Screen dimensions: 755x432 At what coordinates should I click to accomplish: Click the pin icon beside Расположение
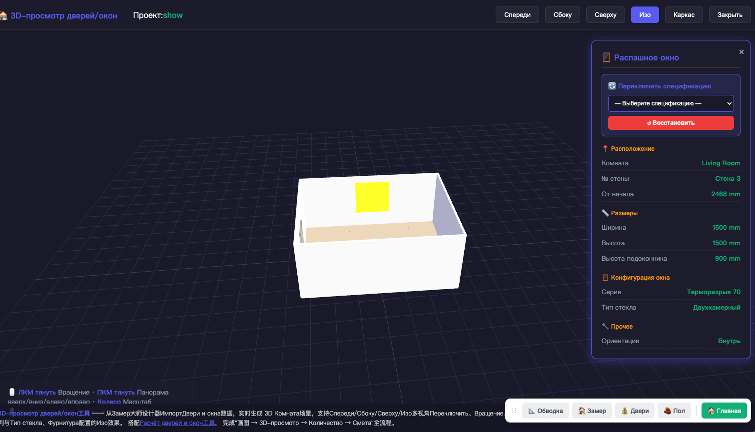[x=605, y=148]
